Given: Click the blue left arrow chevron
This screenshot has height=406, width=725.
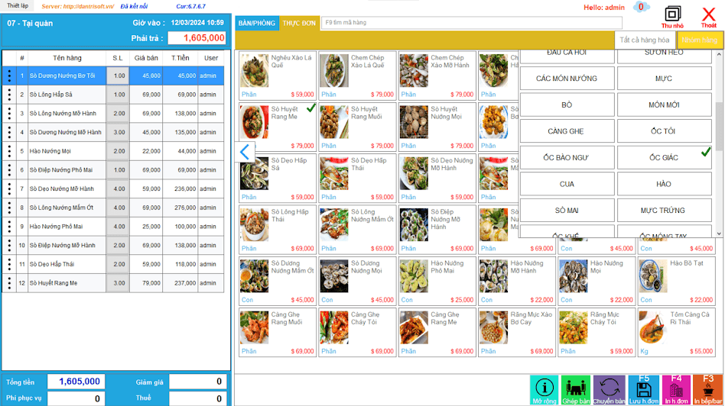Looking at the screenshot, I should coord(245,152).
